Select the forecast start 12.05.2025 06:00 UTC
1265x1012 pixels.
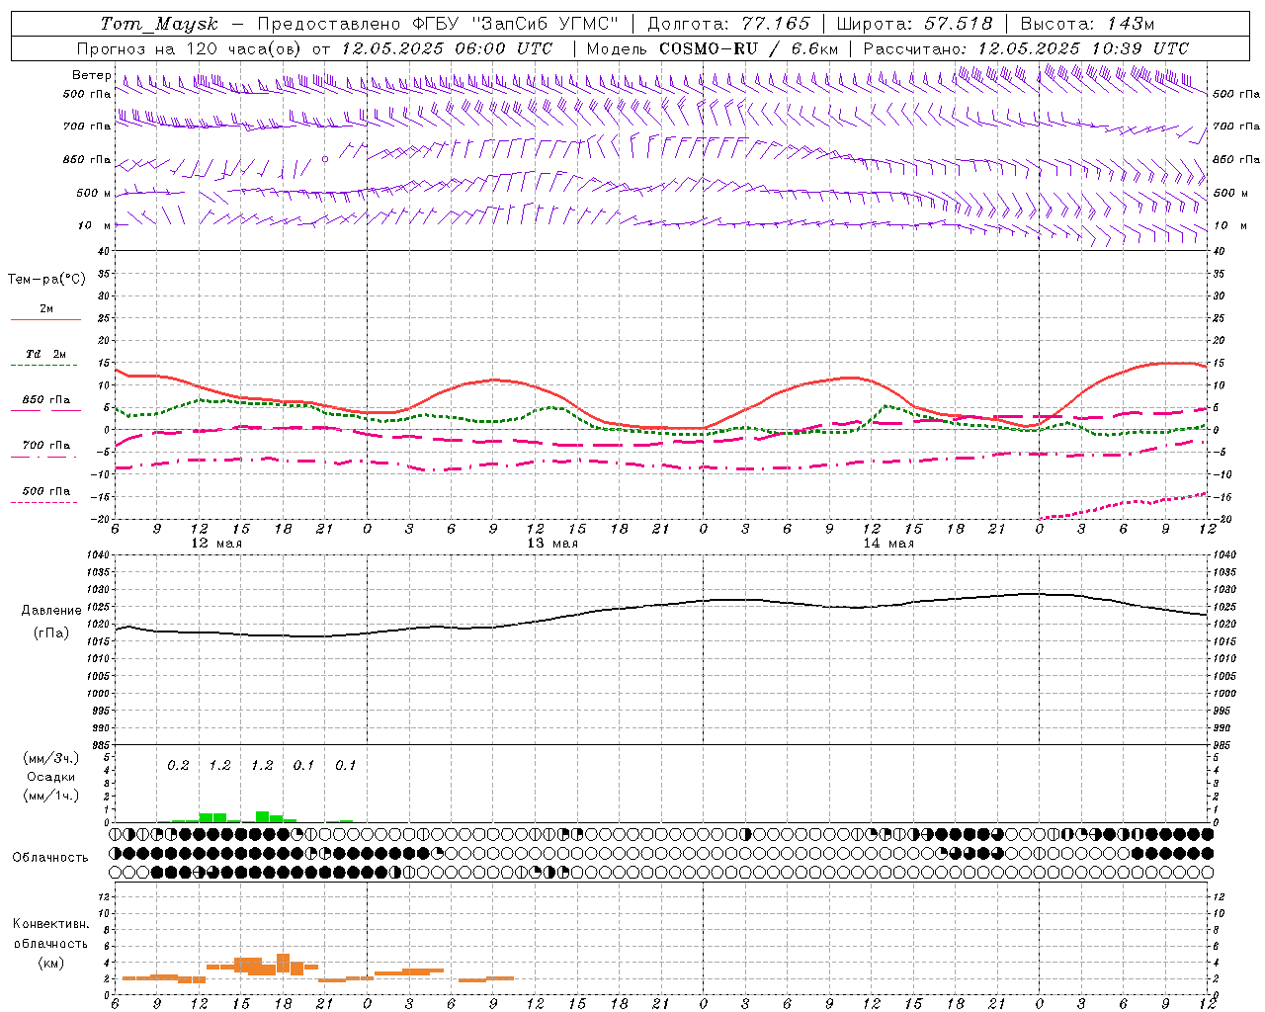point(447,48)
